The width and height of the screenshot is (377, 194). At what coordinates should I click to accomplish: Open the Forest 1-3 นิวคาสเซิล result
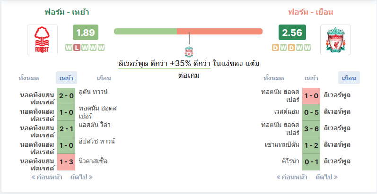(x=66, y=162)
